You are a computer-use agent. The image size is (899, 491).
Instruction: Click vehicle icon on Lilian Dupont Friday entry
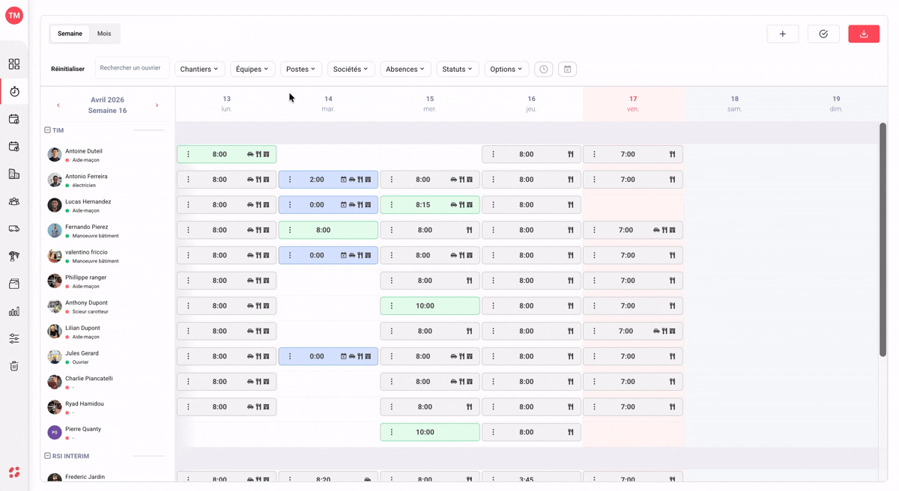pos(656,331)
